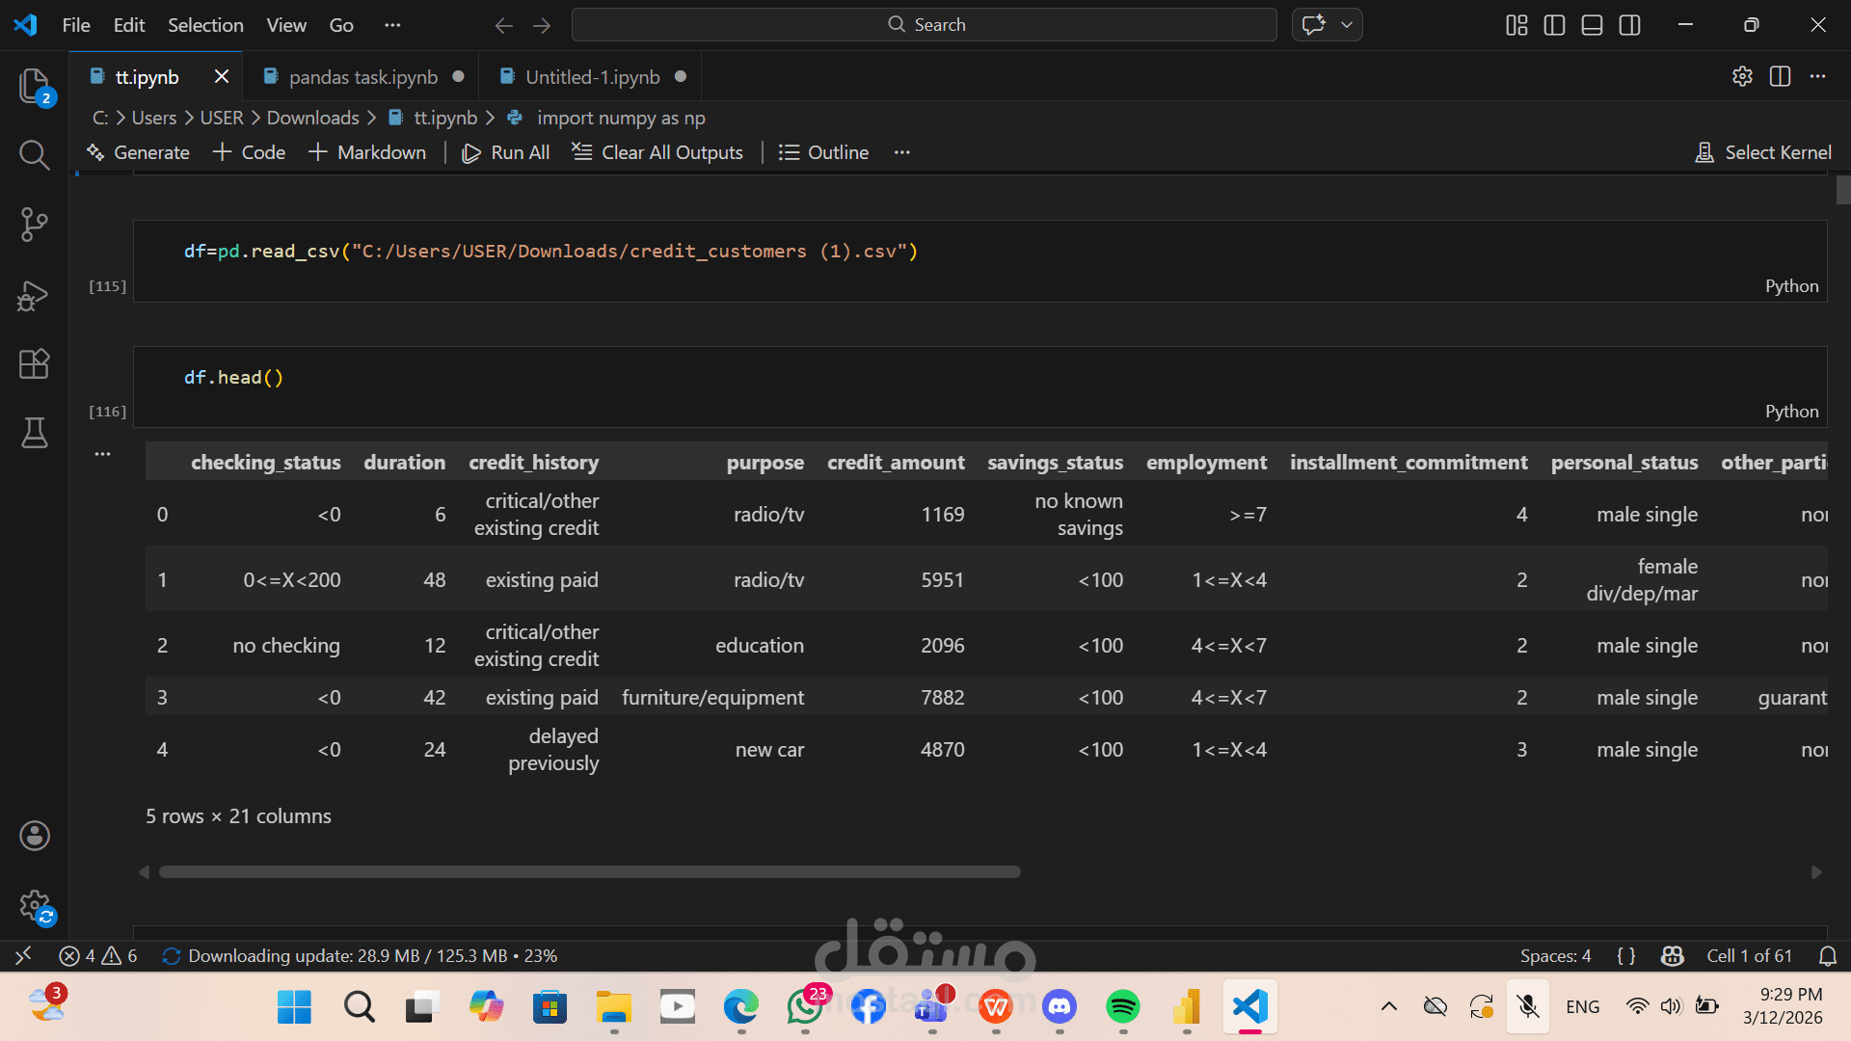1851x1041 pixels.
Task: Toggle the bottom panel layout button
Action: 1592,25
